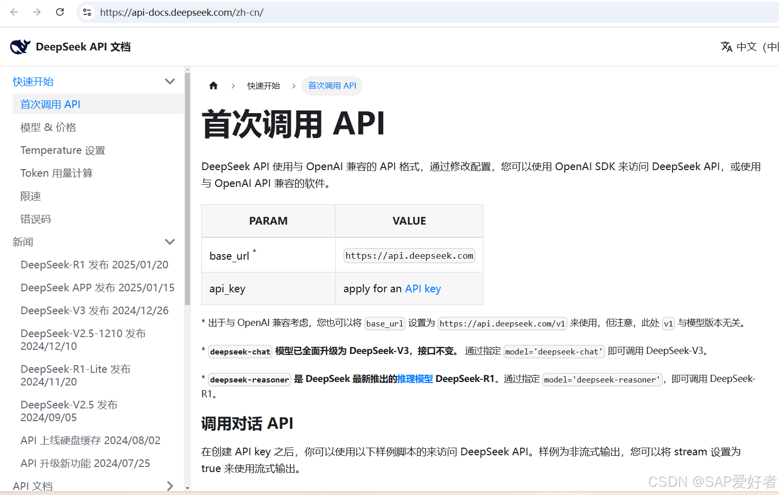779x495 pixels.
Task: Click the browser back arrow
Action: [x=14, y=12]
